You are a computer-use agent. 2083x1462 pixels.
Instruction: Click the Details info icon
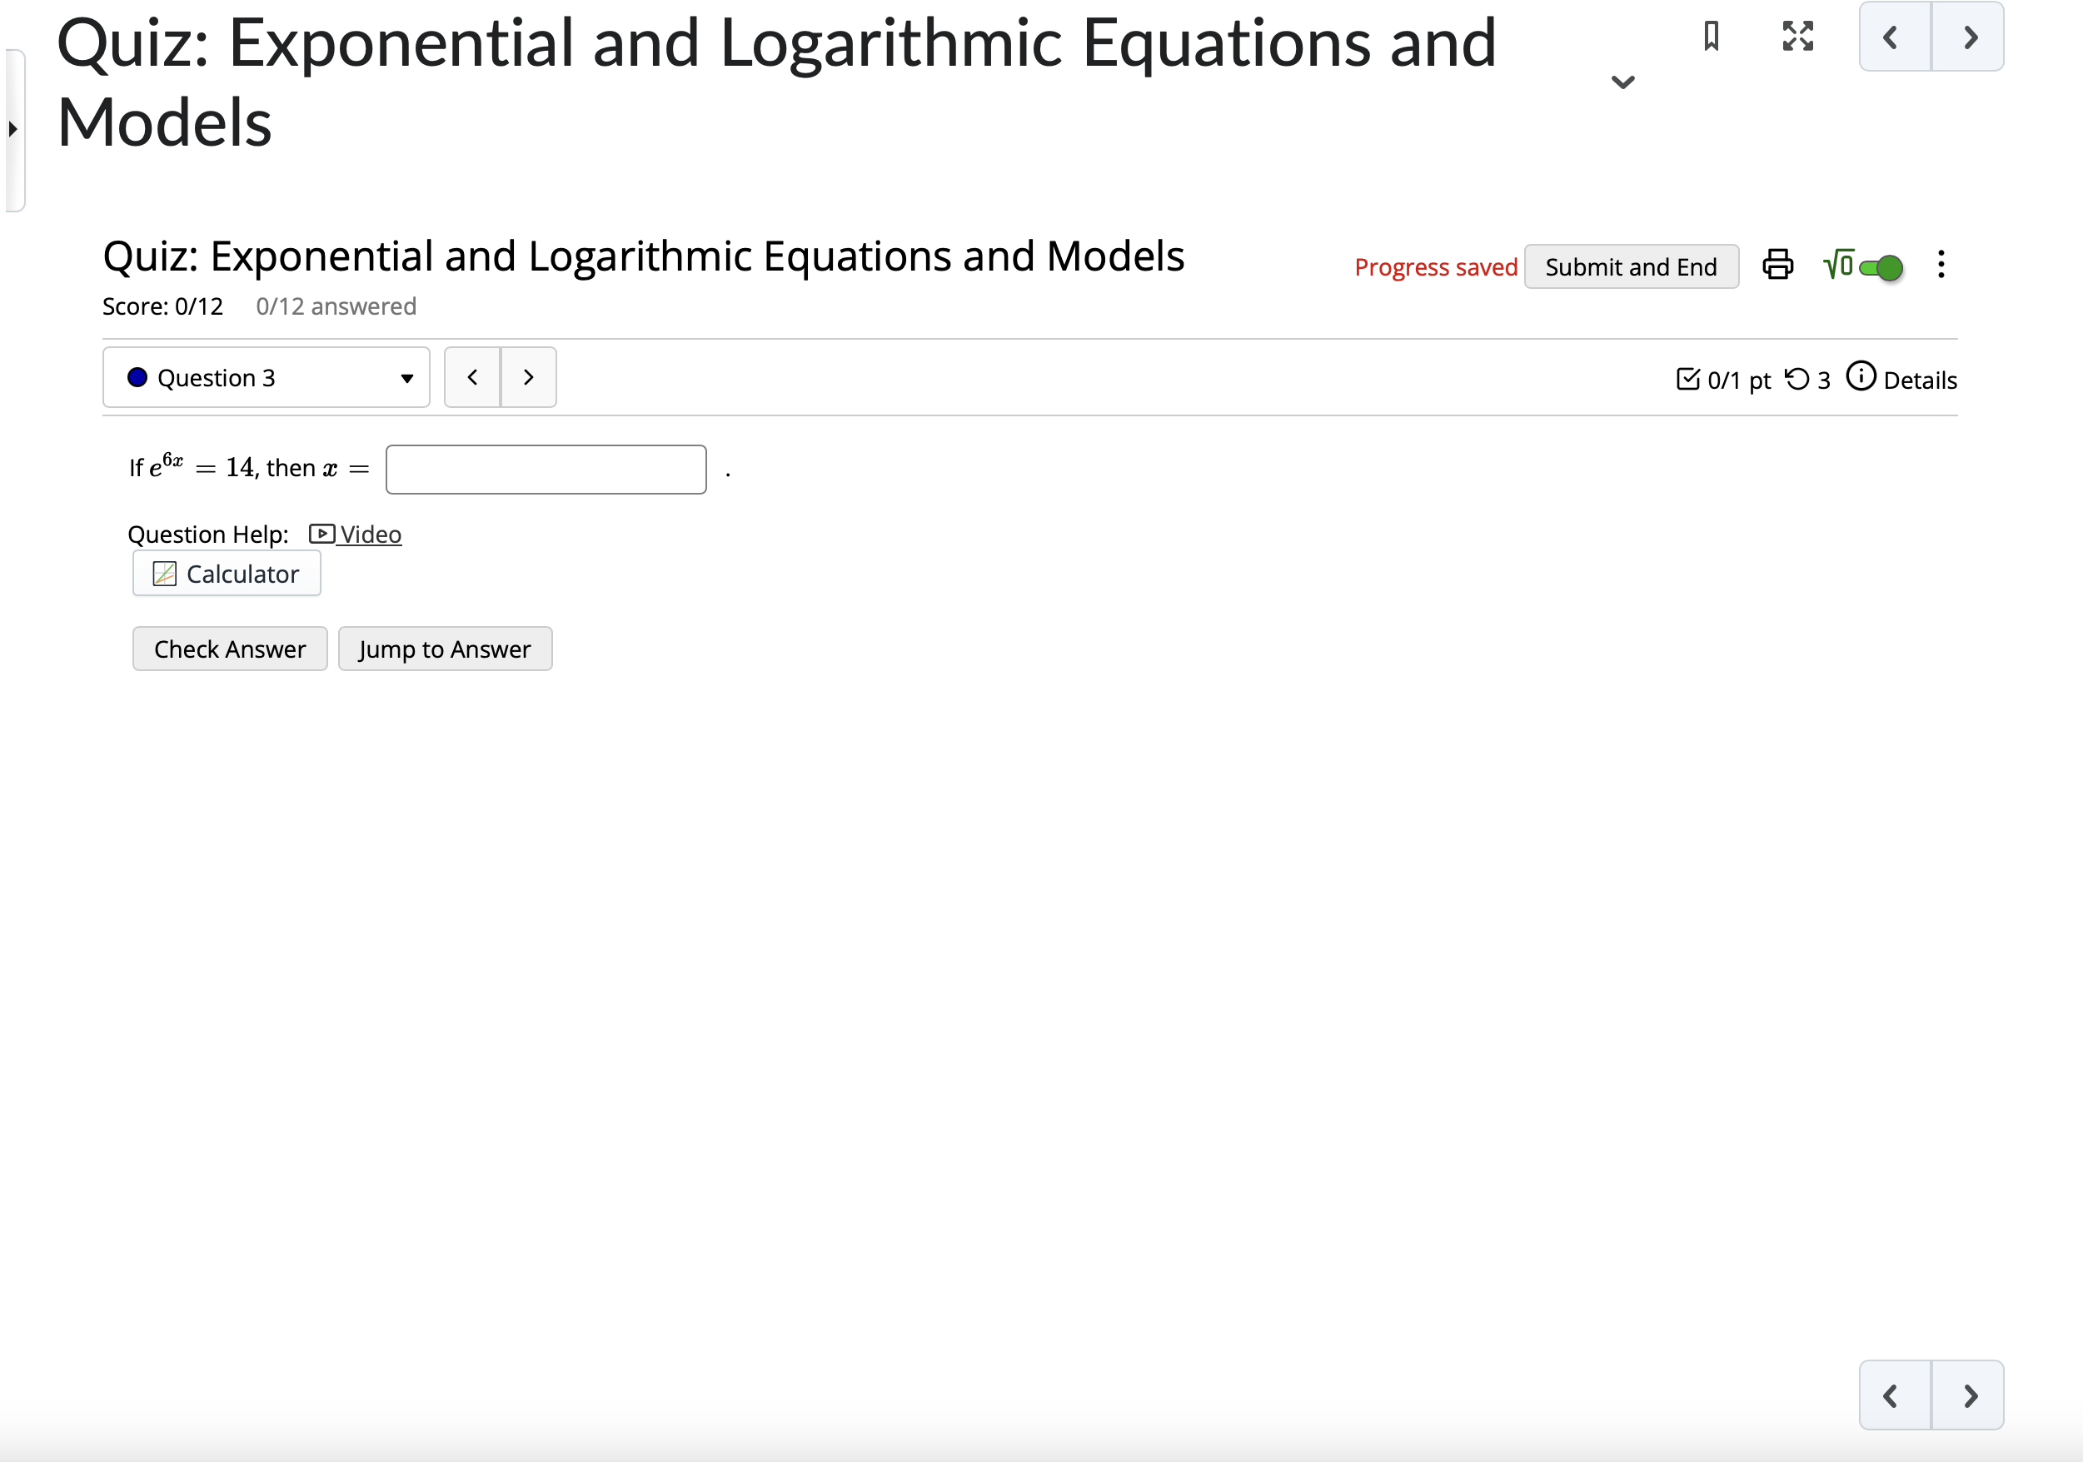pyautogui.click(x=1861, y=378)
